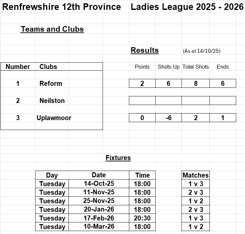This screenshot has height=234, width=245.
Task: Click Reform's Points value of 2
Action: click(x=142, y=84)
